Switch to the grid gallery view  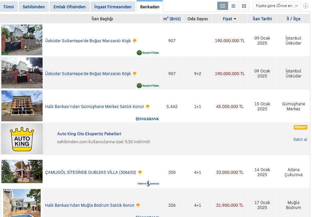[244, 6]
